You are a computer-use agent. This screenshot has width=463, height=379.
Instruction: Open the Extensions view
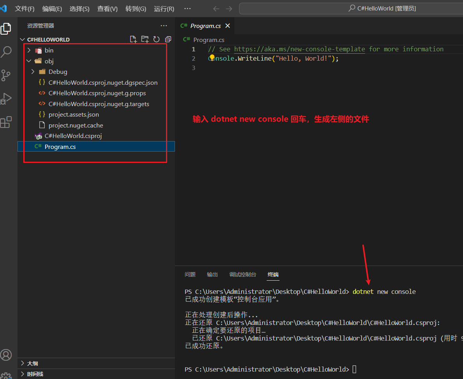coord(6,122)
